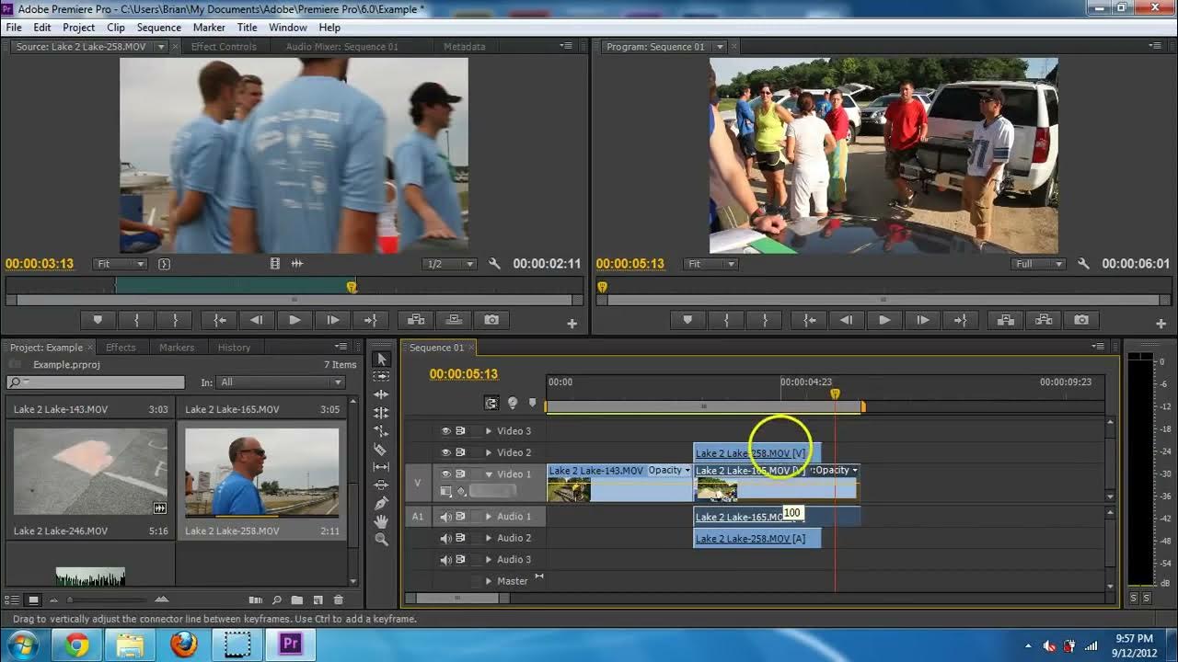
Task: Click New Item icon in Project panel
Action: [318, 600]
